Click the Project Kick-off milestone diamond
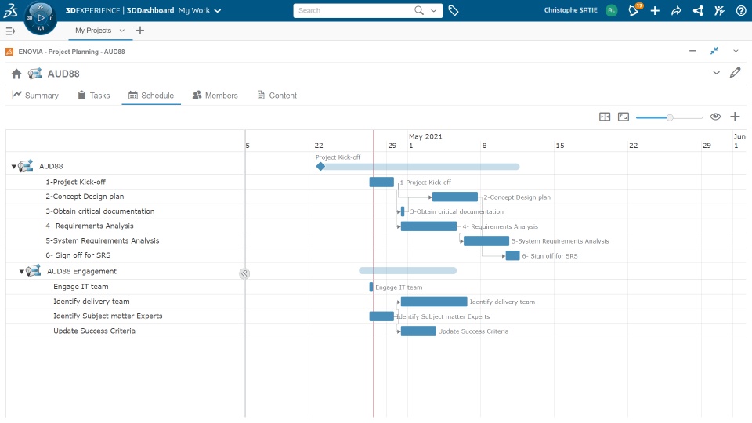This screenshot has height=423, width=752. pos(321,166)
